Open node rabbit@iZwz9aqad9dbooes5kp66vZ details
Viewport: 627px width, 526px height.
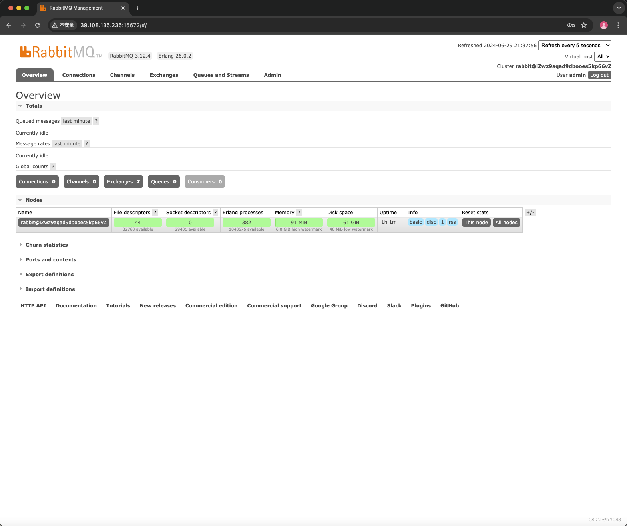64,223
